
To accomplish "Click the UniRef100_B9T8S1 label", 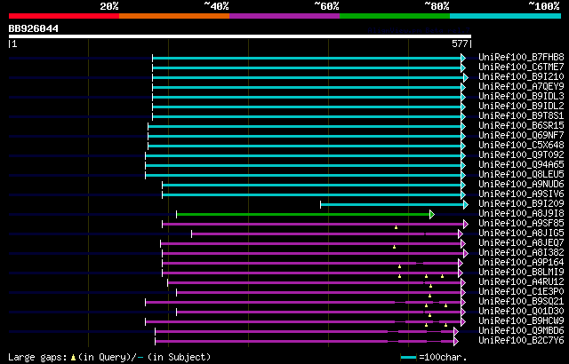I will tap(521, 116).
